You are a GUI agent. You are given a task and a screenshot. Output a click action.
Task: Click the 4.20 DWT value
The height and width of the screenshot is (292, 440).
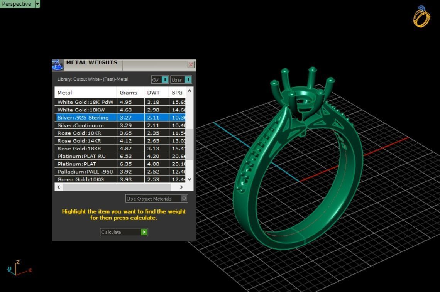point(153,156)
